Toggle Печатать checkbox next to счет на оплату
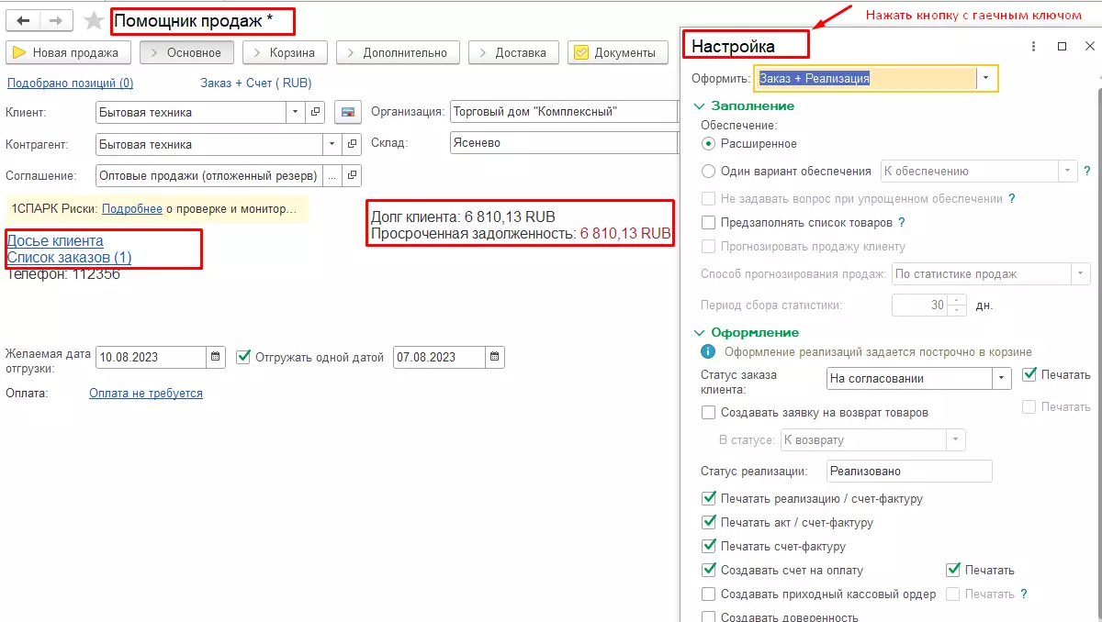This screenshot has height=622, width=1102. (x=952, y=570)
